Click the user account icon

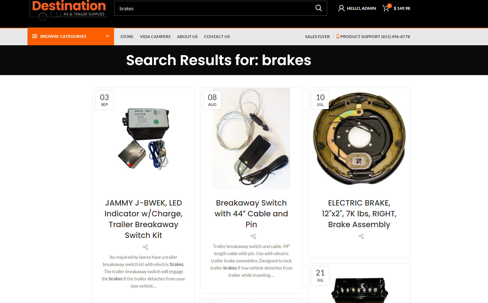[341, 8]
